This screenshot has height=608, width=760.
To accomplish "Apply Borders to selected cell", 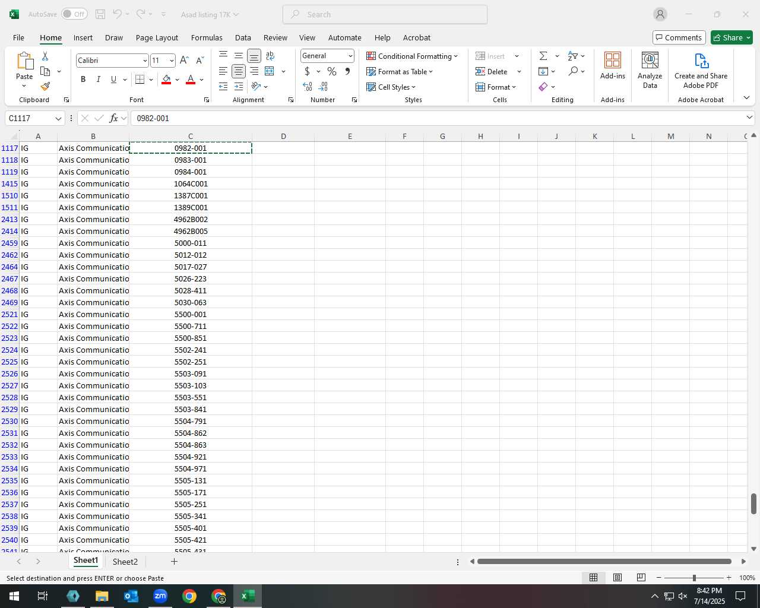I will point(140,79).
